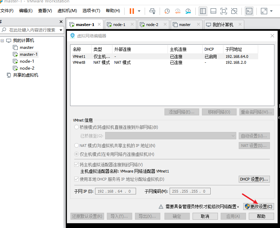Revert to snapshot with the orange clock icon

[178, 11]
